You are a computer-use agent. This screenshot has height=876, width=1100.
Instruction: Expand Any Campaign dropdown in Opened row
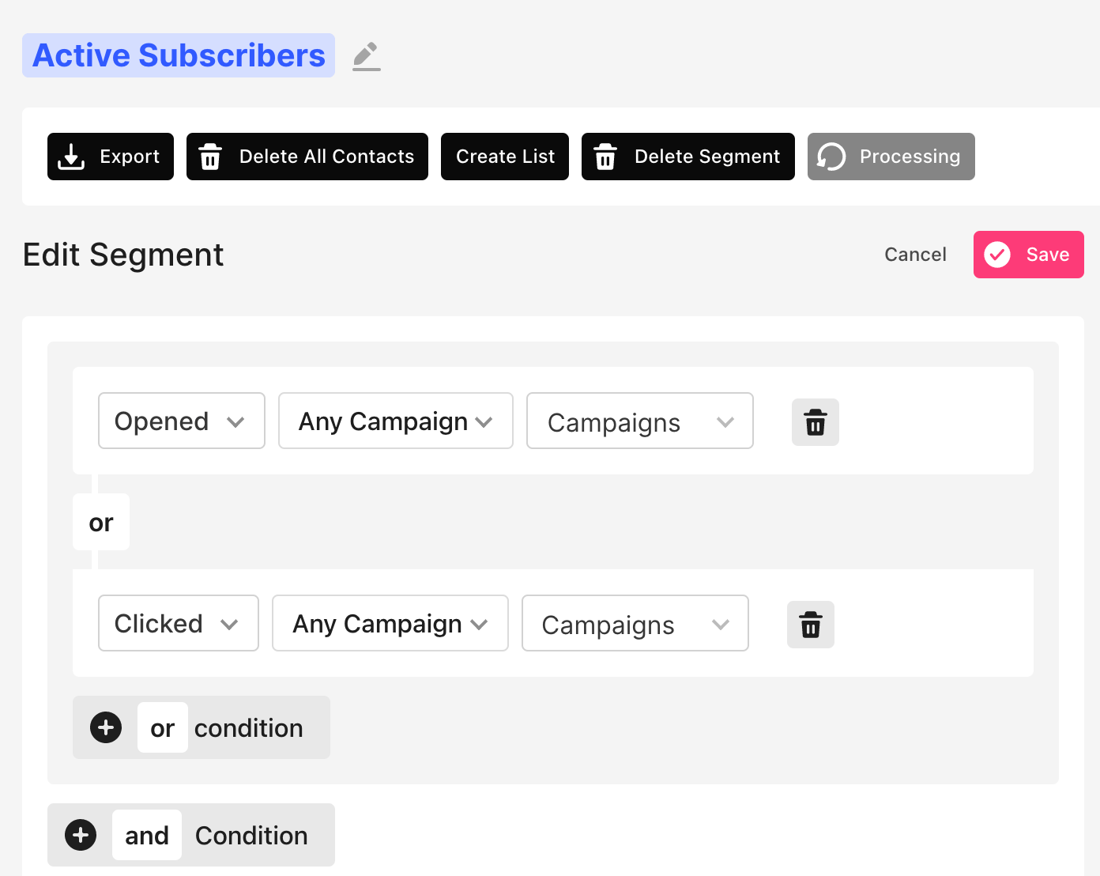click(395, 421)
